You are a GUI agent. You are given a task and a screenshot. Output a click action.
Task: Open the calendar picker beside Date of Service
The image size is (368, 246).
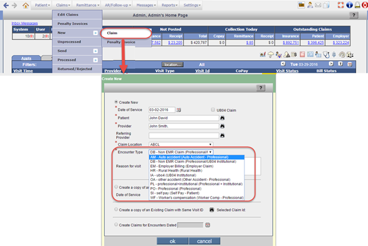click(179, 110)
